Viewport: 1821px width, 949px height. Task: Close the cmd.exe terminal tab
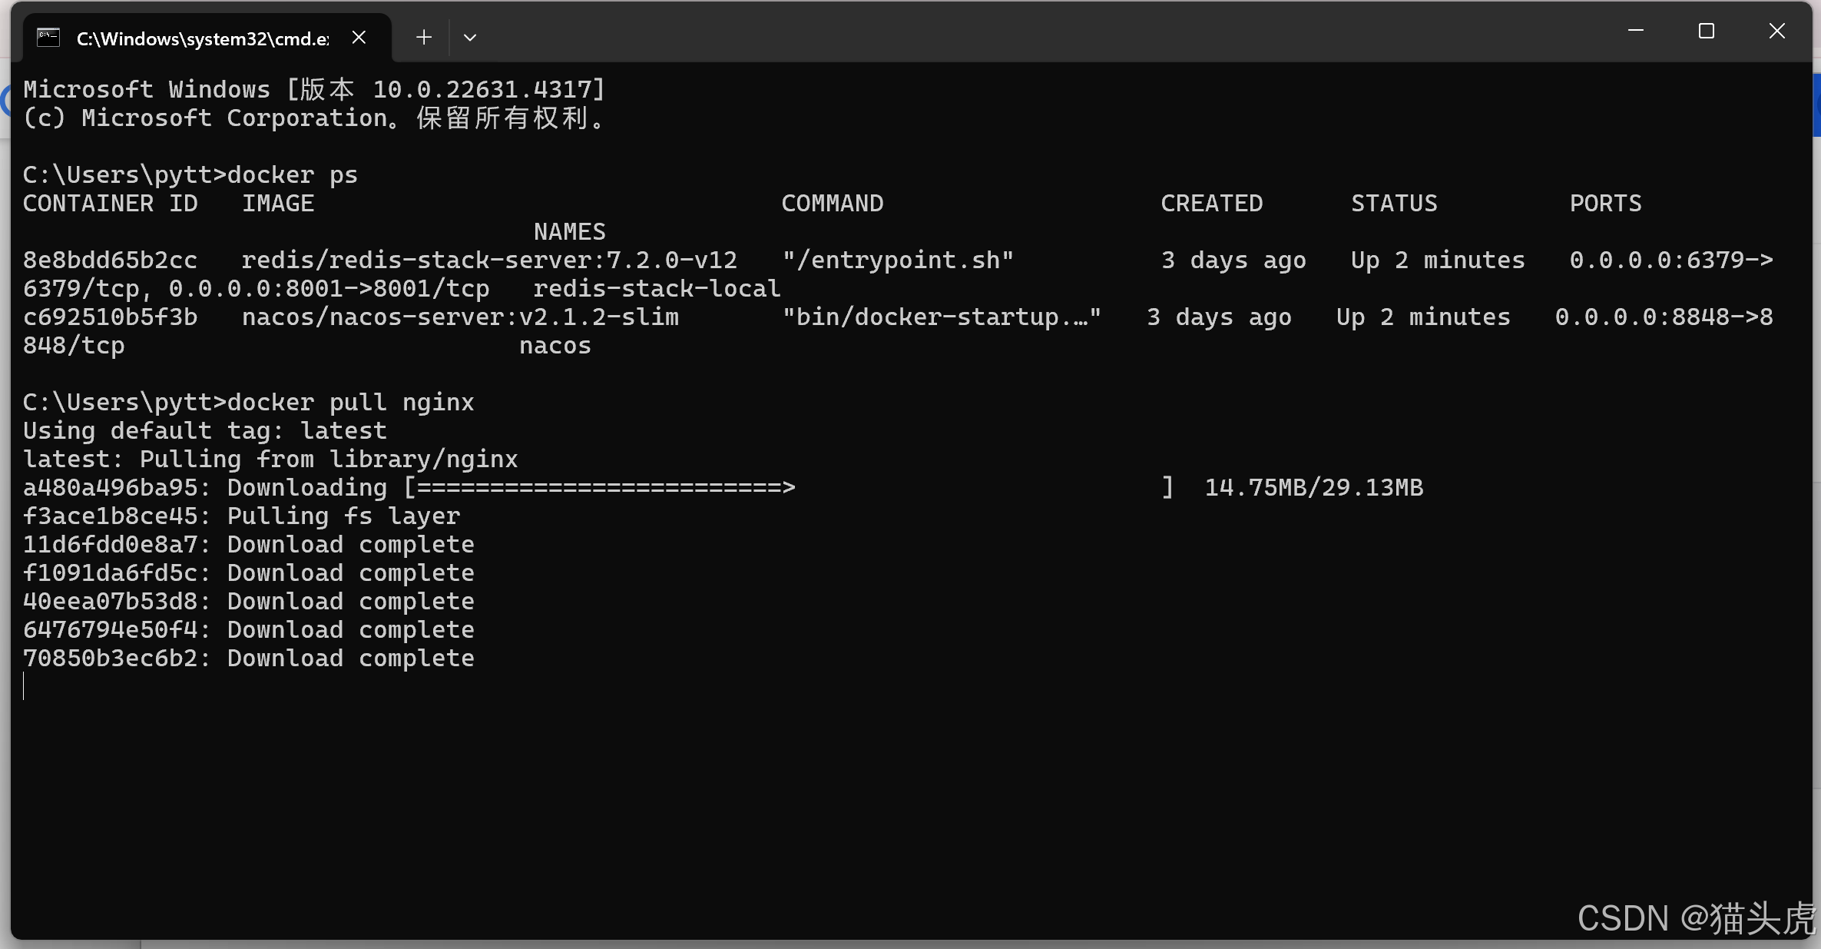[x=359, y=38]
